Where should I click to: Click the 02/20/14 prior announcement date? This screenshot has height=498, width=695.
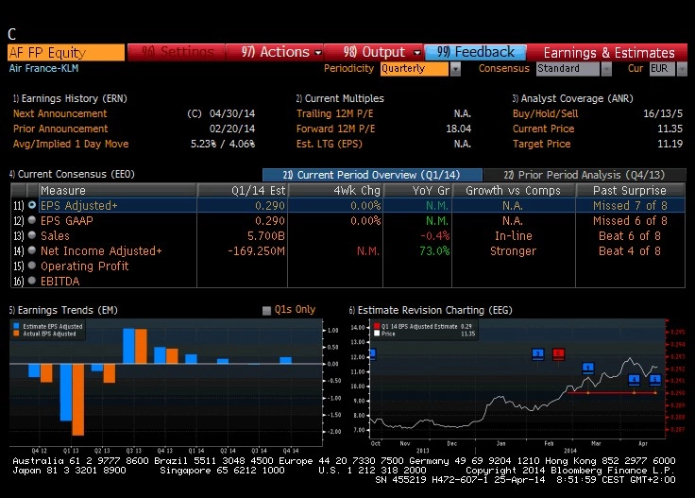point(232,129)
